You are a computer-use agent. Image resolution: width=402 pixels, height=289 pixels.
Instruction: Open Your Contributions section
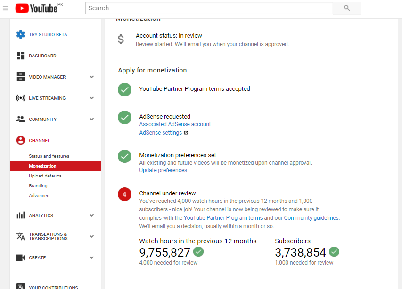click(53, 287)
